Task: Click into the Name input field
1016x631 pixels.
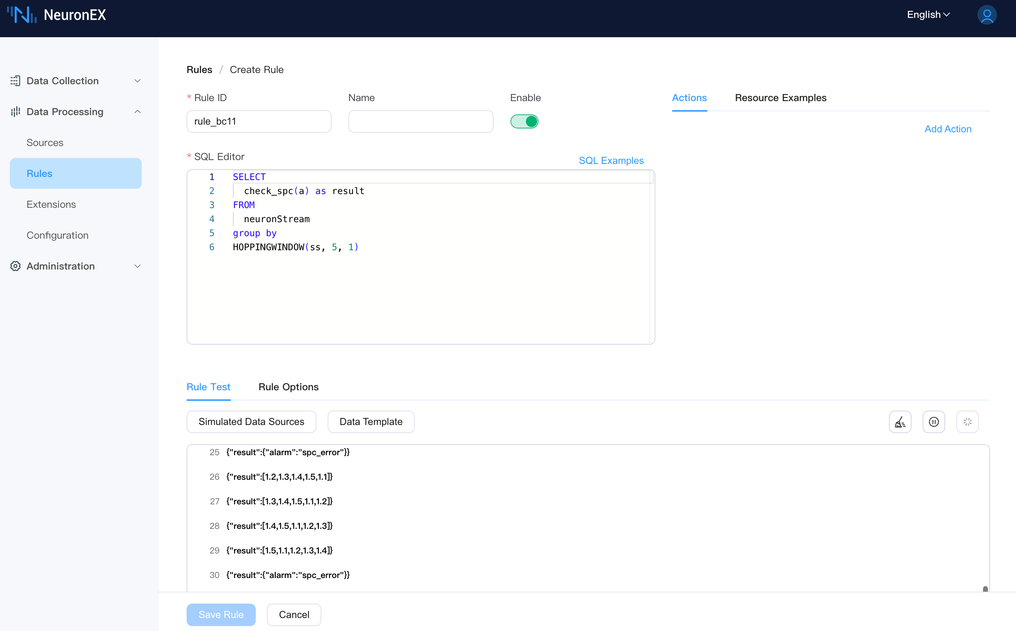Action: click(x=420, y=121)
